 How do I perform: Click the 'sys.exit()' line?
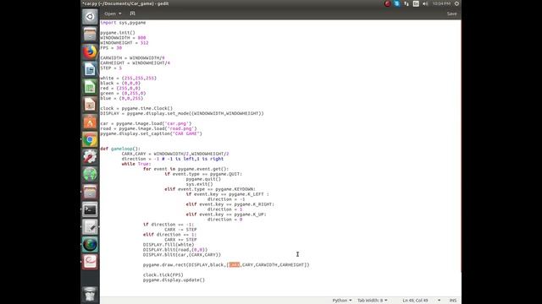pos(200,184)
